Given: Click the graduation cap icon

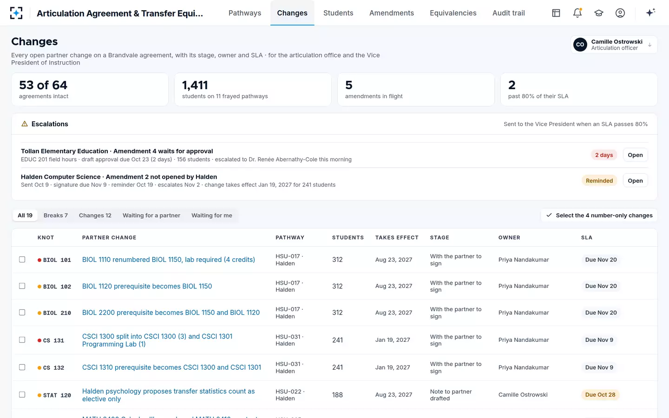Looking at the screenshot, I should (x=599, y=13).
